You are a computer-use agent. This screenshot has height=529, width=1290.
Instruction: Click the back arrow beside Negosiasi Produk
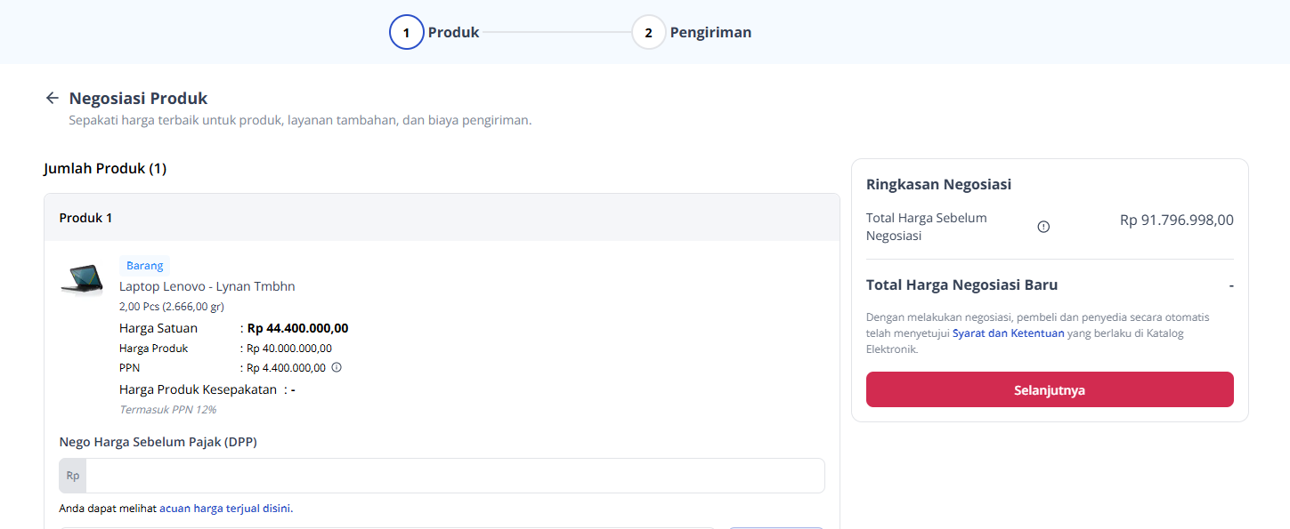tap(53, 98)
